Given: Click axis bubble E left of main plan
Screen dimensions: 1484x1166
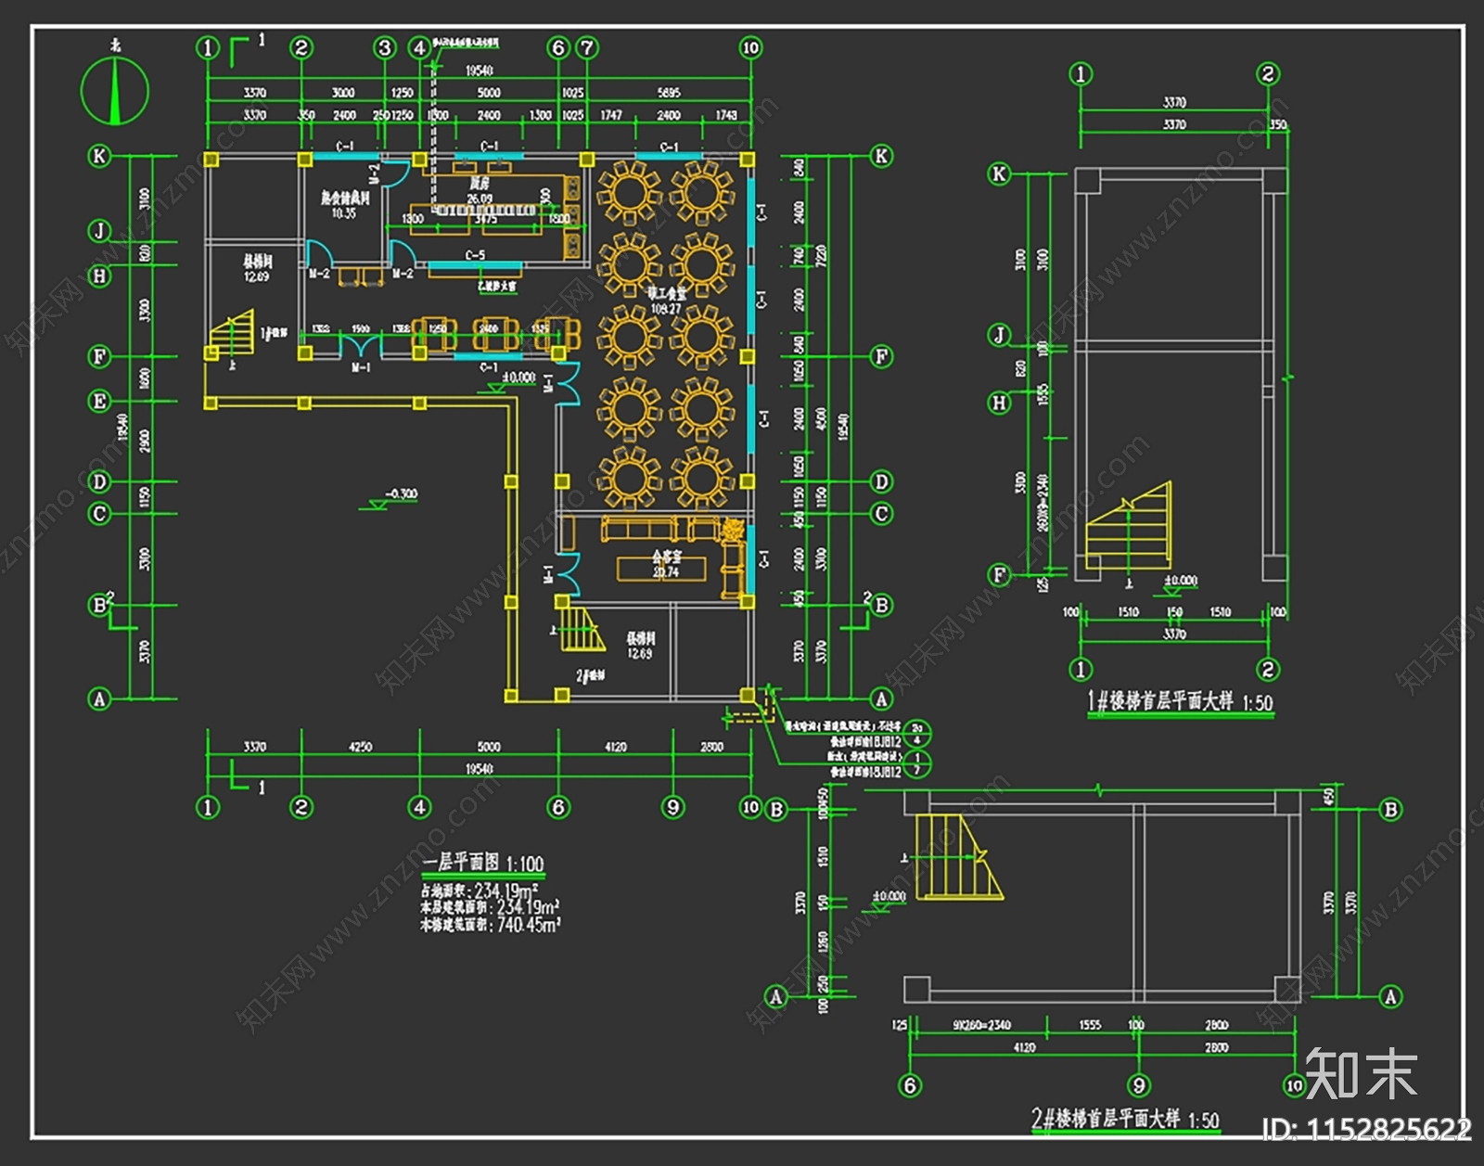Looking at the screenshot, I should coord(99,401).
